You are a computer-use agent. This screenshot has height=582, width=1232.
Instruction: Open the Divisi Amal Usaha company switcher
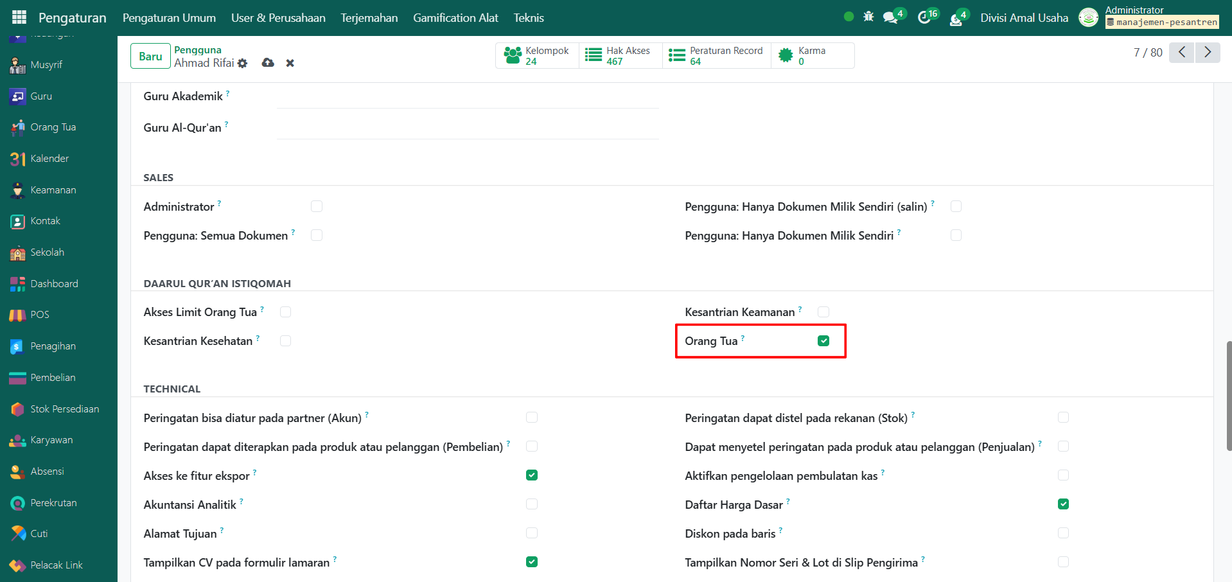(1024, 18)
